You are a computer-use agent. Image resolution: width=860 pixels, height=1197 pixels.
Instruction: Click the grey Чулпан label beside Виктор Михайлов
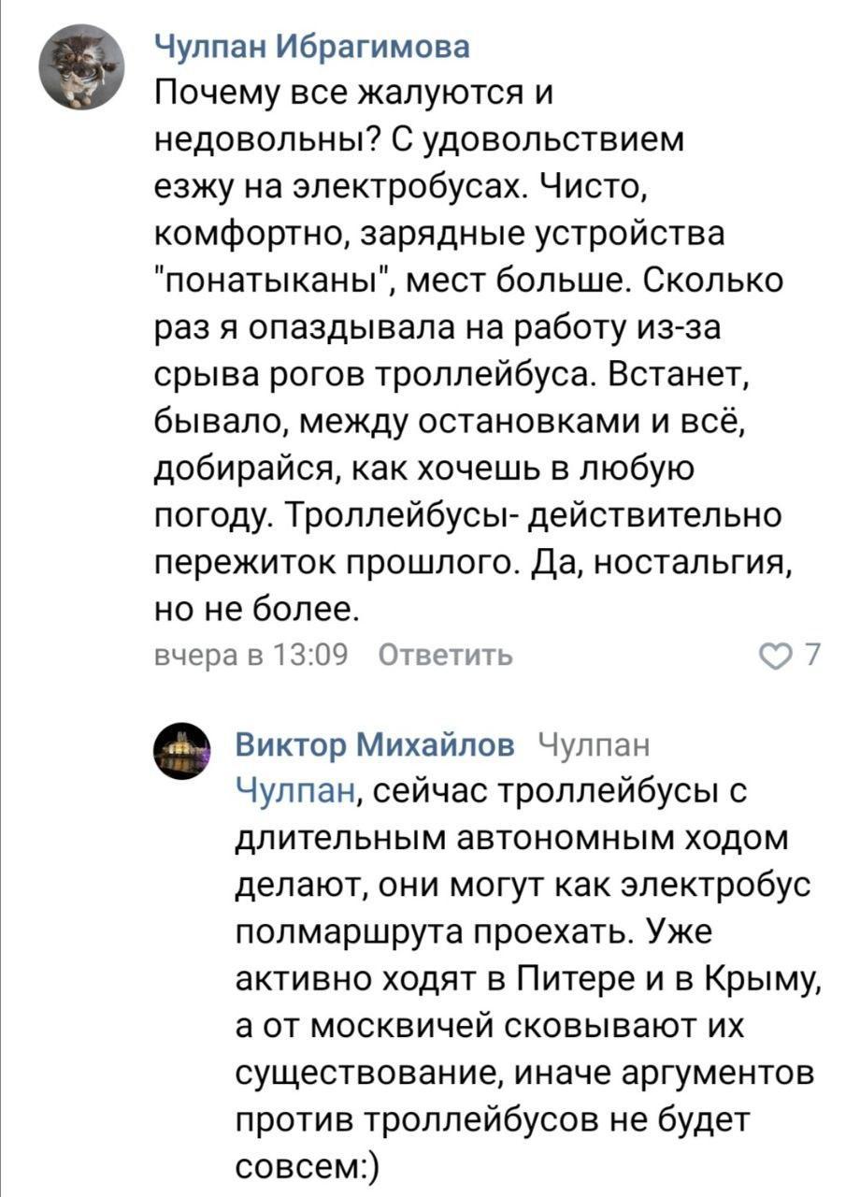595,744
